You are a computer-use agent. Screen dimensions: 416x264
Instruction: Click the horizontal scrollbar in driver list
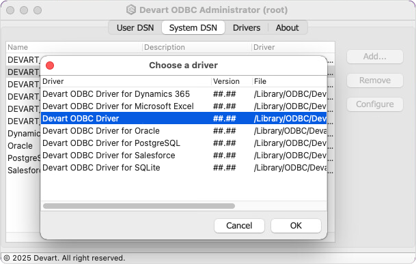tap(139, 206)
